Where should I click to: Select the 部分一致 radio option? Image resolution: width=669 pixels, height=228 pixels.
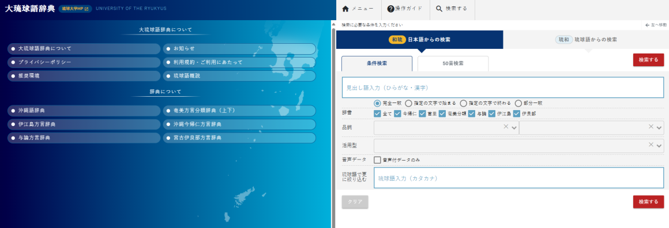(518, 103)
